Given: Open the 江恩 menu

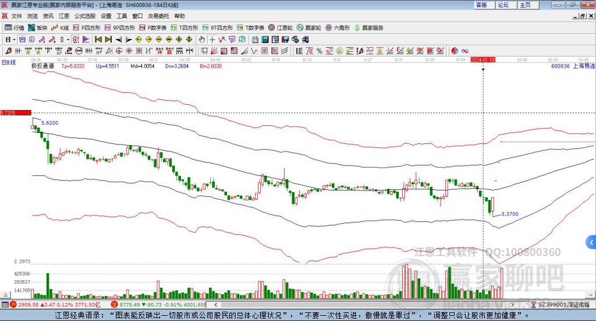Looking at the screenshot, I should pos(63,16).
